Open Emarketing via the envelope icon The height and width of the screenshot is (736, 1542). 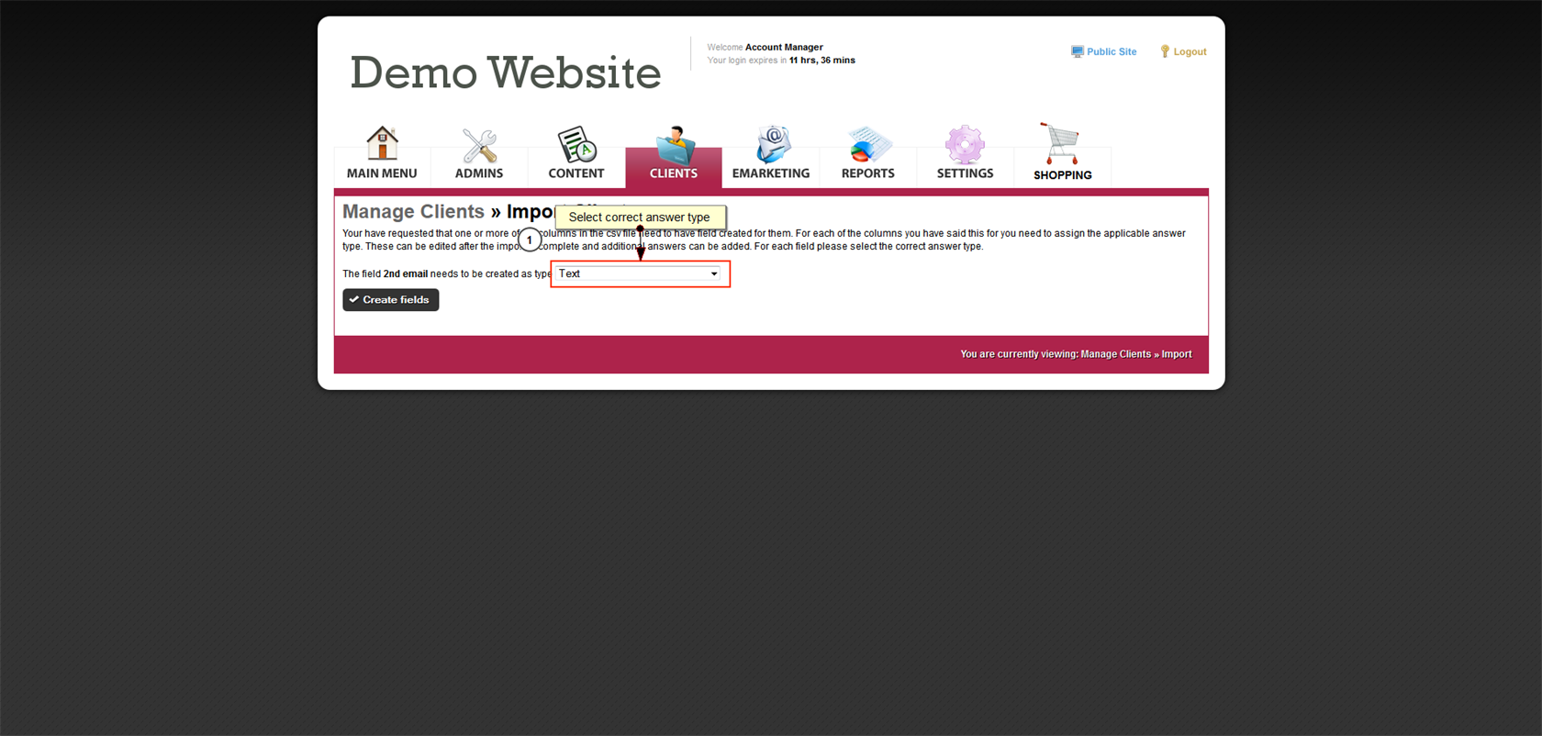pos(771,145)
